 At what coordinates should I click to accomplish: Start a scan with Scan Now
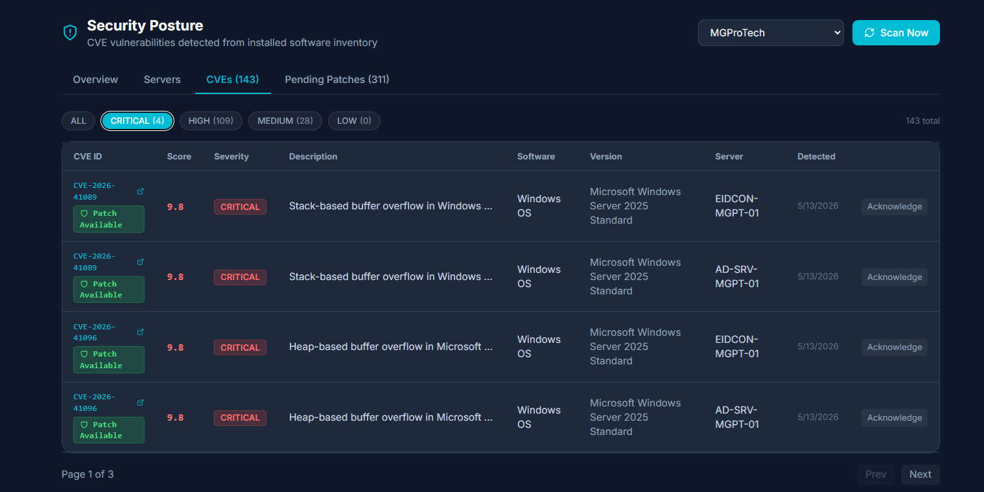tap(896, 32)
